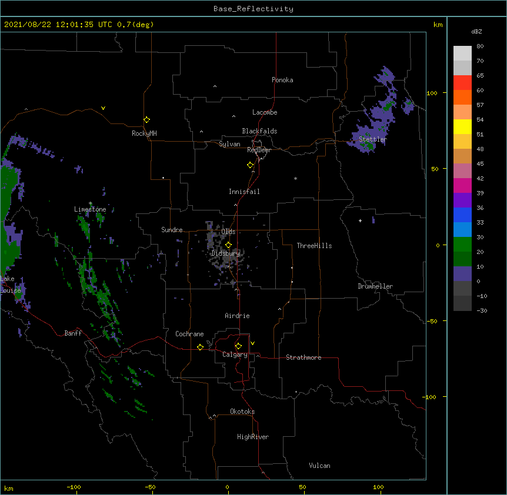Click the magenta 42 dBZ legend swatch
The width and height of the screenshot is (507, 495).
462,185
